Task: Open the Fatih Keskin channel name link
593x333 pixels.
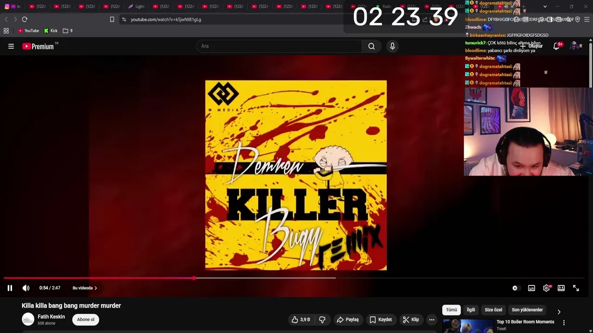Action: 51,317
